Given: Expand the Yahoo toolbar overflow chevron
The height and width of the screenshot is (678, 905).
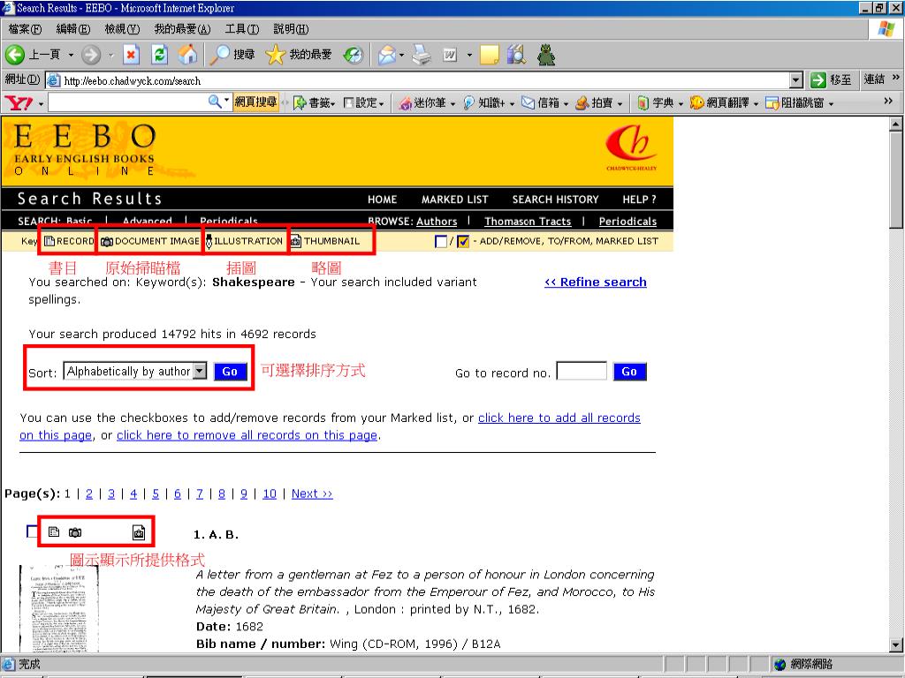Looking at the screenshot, I should (x=888, y=101).
